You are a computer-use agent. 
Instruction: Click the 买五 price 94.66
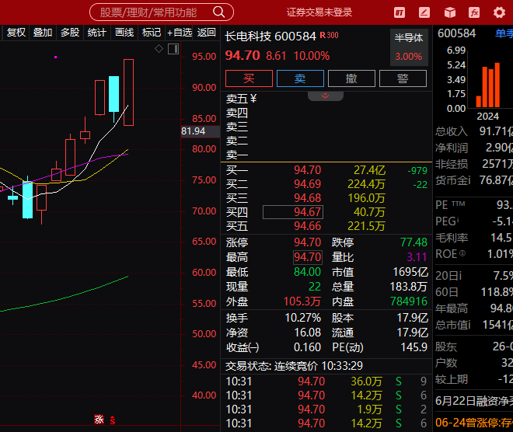click(x=307, y=226)
